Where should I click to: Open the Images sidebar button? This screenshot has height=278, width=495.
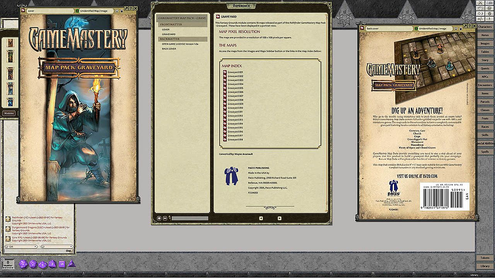(x=485, y=44)
